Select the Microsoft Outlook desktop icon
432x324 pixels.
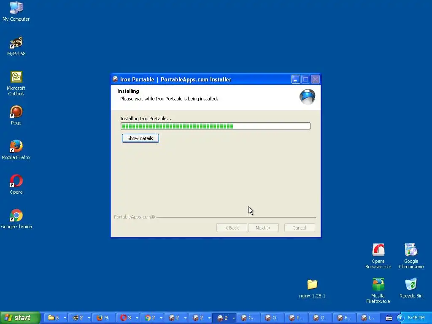(16, 84)
